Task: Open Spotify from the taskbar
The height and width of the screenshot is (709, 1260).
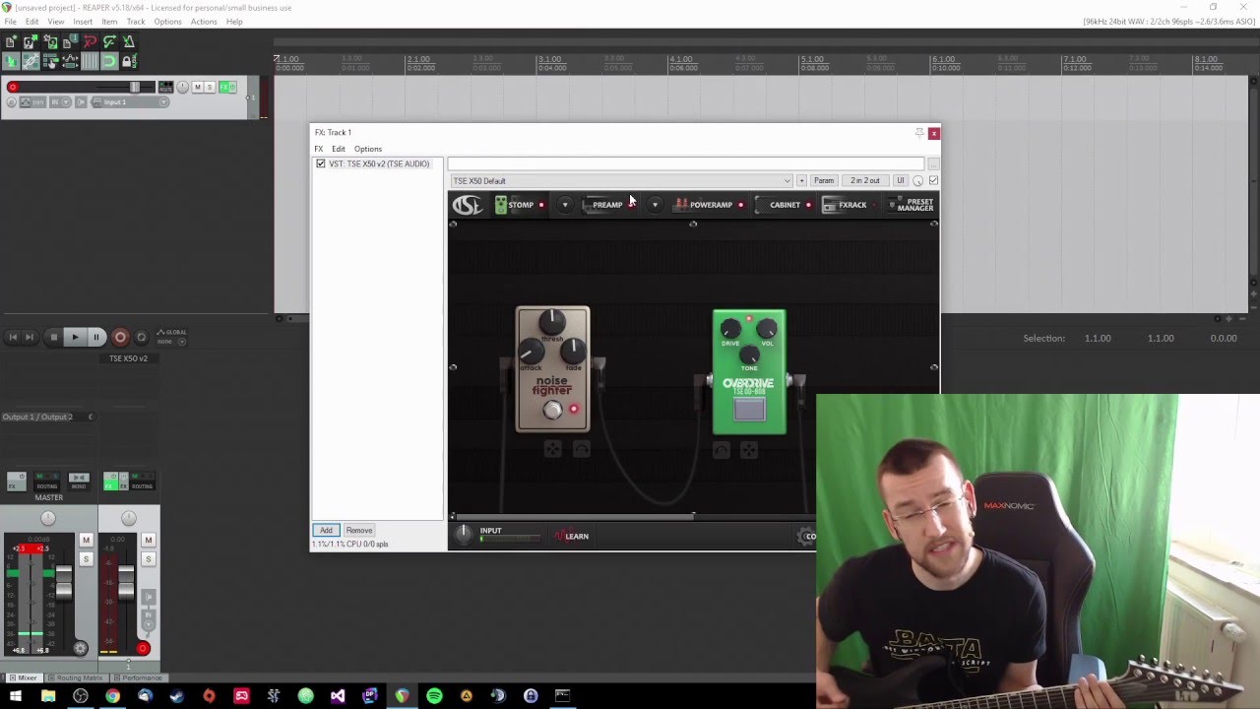Action: (x=434, y=696)
